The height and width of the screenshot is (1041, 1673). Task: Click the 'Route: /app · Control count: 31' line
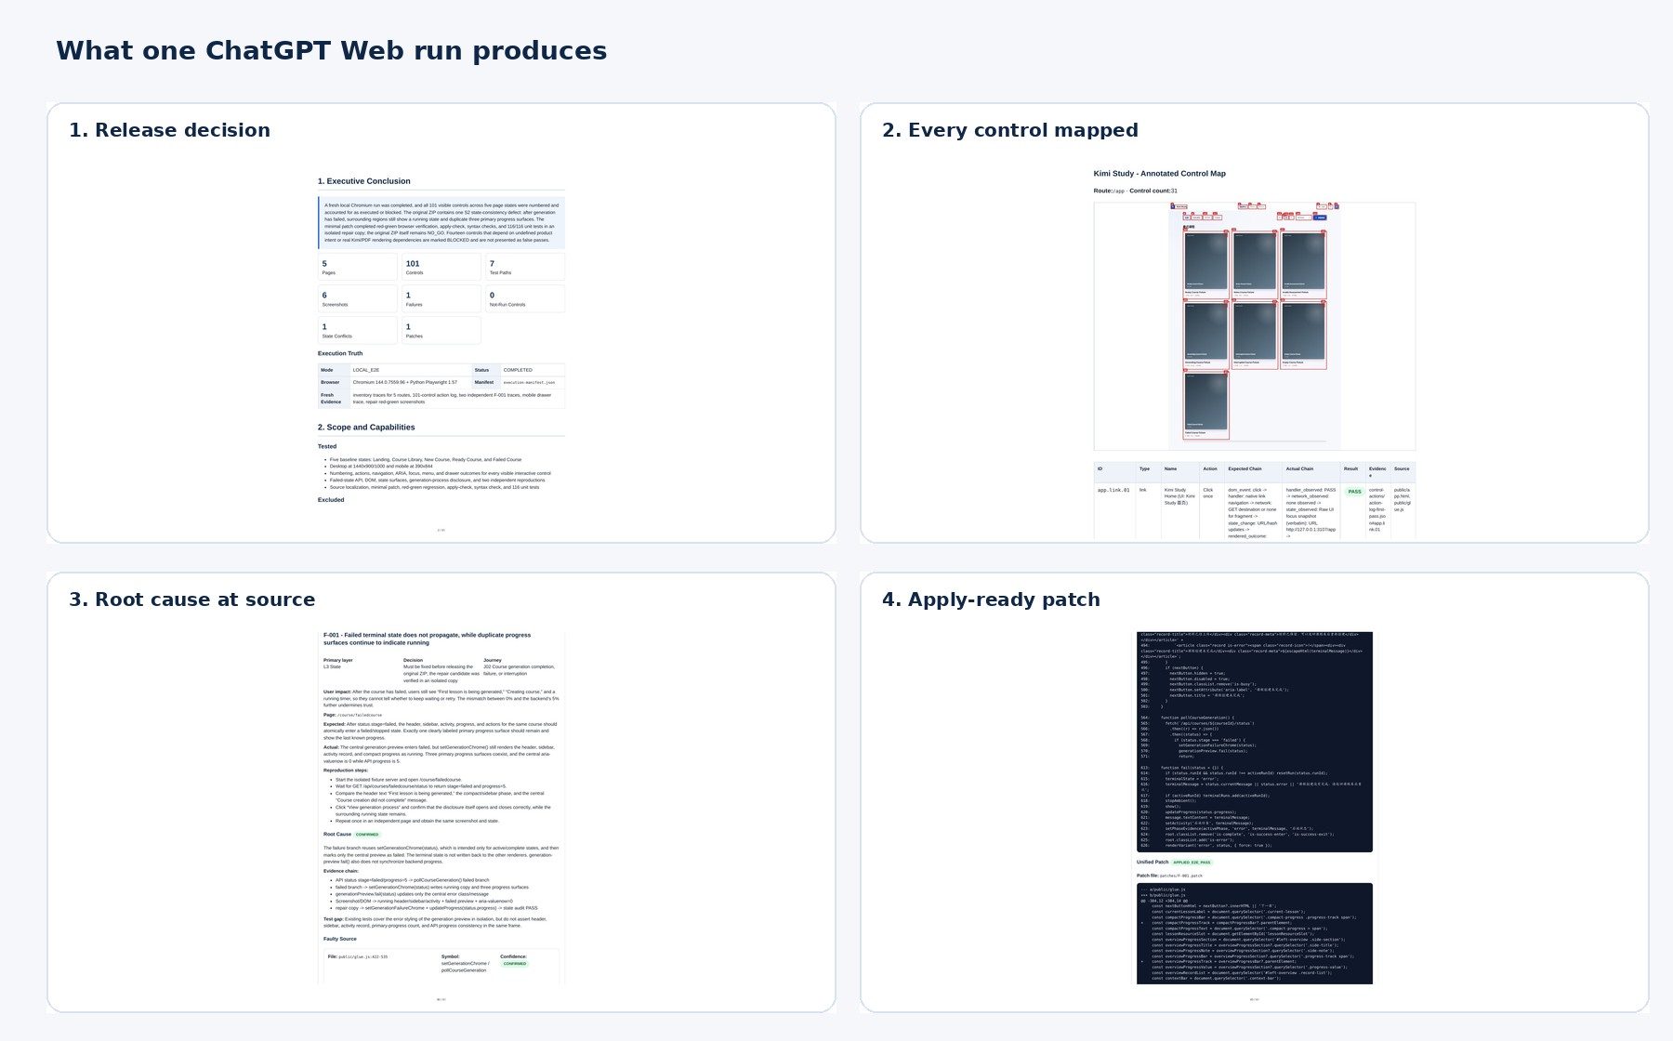point(1135,191)
